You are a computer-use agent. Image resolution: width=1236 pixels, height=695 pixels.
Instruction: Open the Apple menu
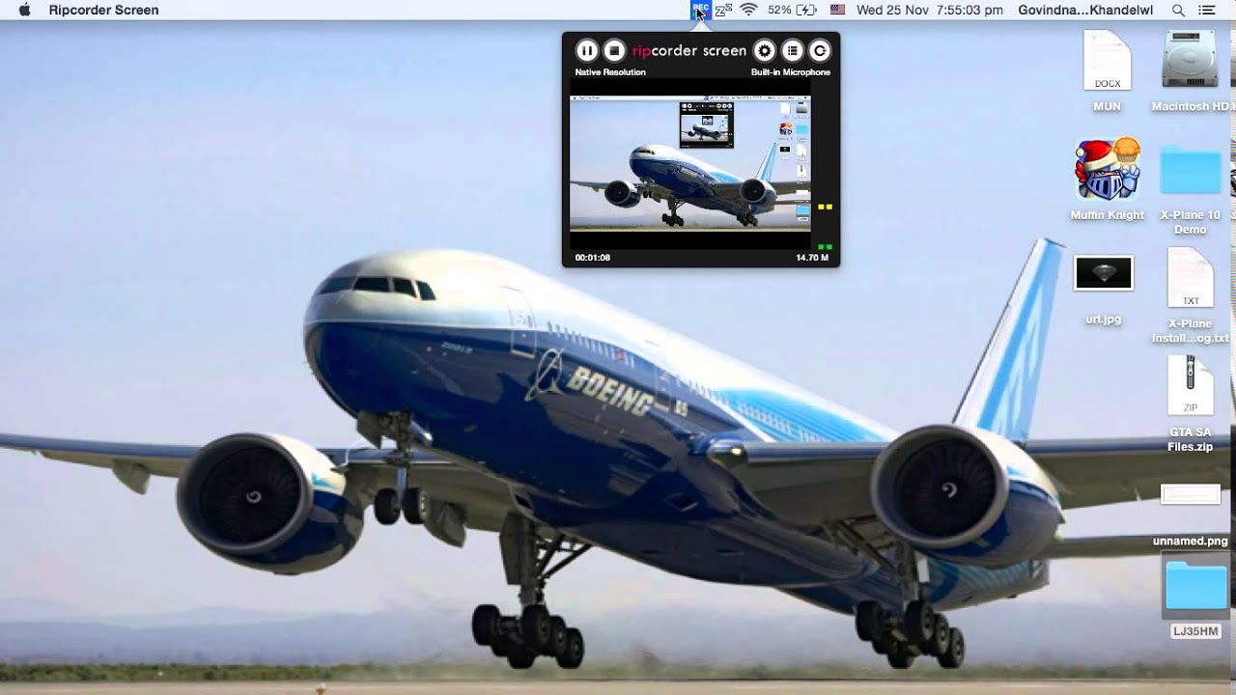(24, 10)
